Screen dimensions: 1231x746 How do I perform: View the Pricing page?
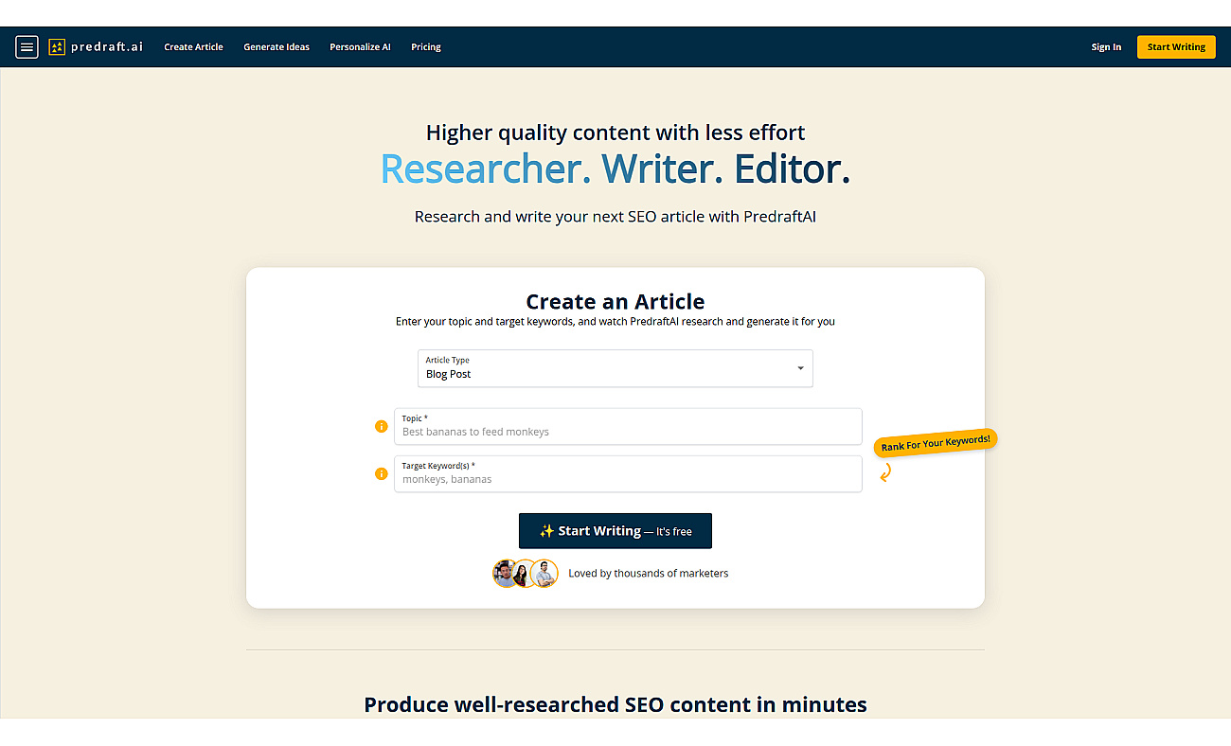click(426, 47)
